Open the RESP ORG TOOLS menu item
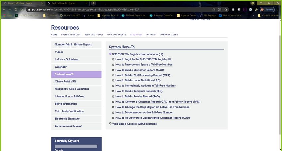Viewport: 282px width, 151px height. tap(94, 35)
